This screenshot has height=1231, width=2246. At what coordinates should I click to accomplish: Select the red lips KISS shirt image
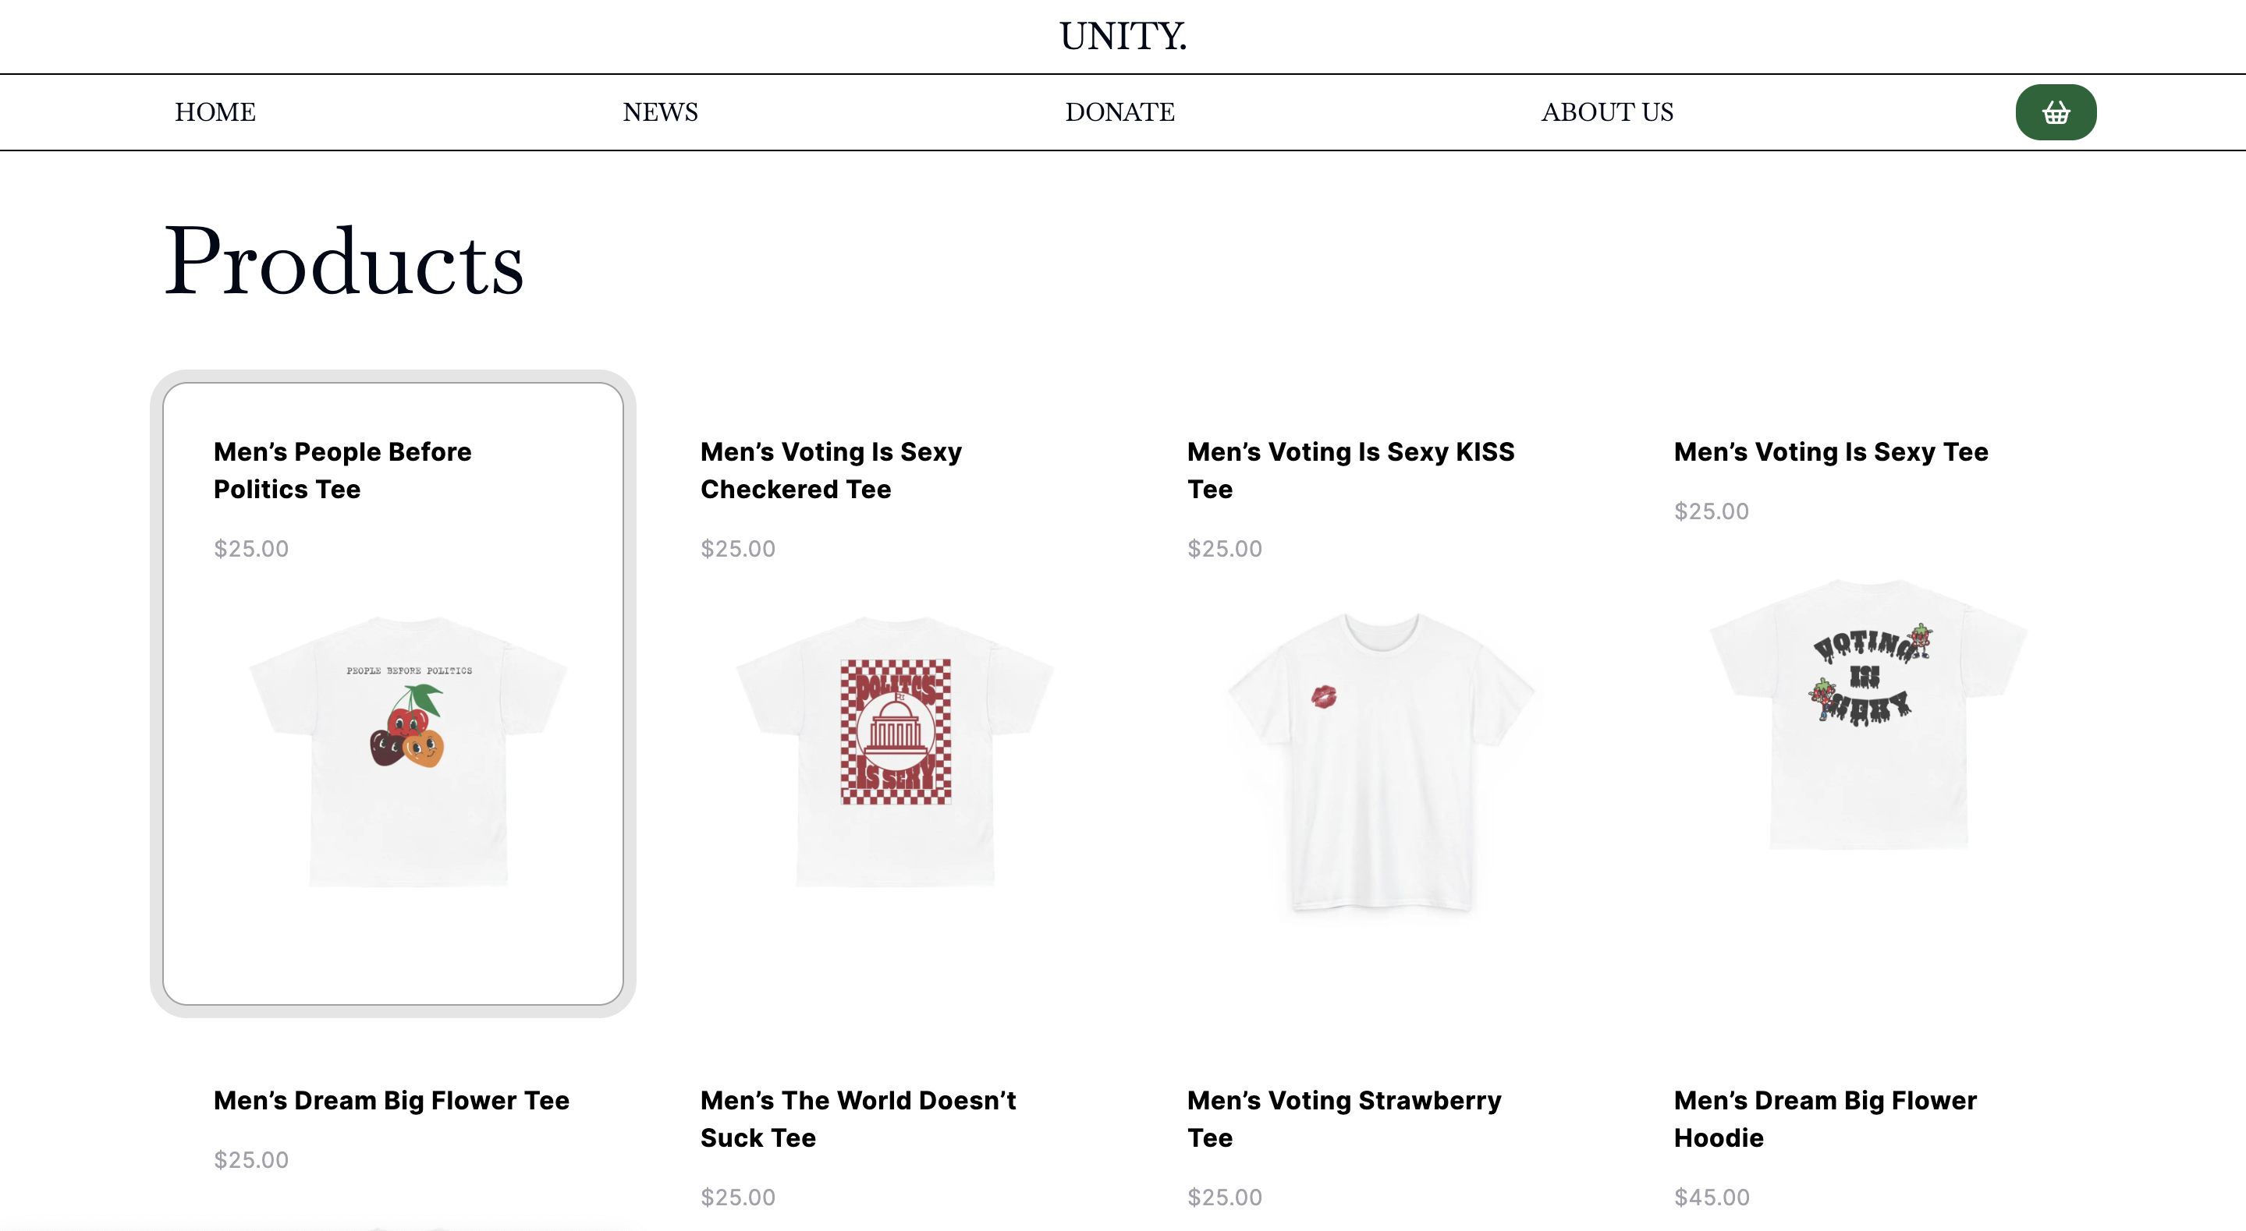point(1382,762)
